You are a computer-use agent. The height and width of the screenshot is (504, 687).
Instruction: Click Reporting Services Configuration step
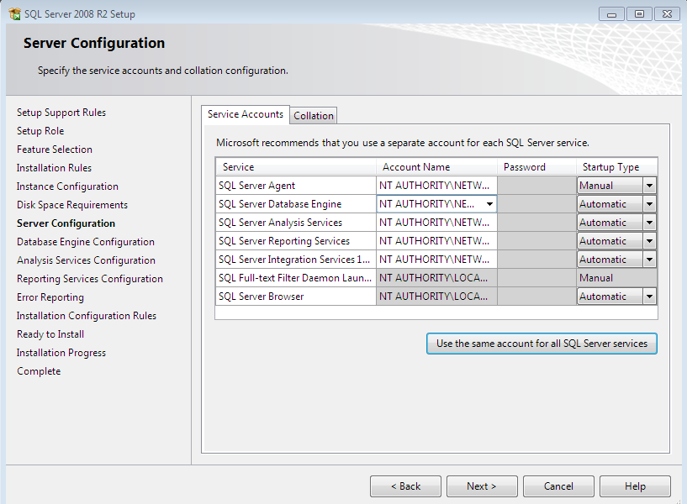pyautogui.click(x=90, y=279)
